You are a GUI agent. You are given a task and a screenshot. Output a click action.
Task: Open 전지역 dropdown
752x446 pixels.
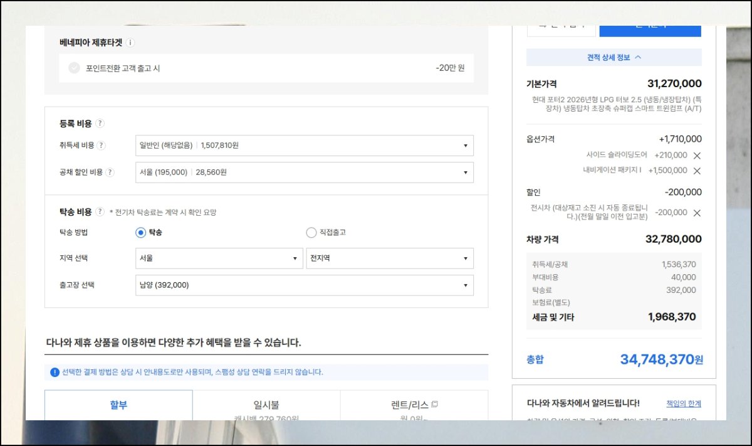(390, 258)
